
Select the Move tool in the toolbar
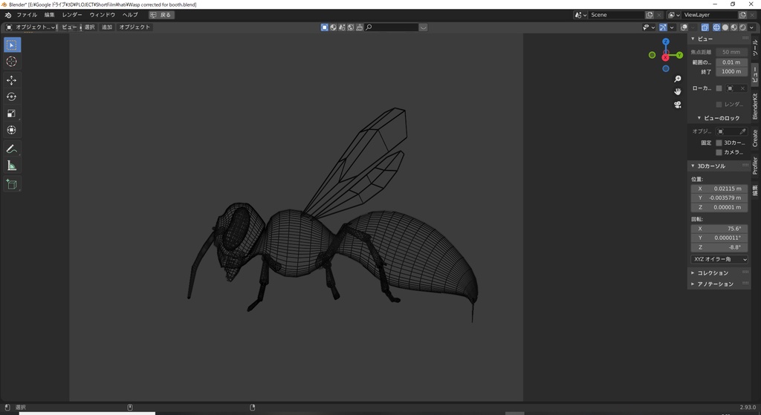point(12,80)
